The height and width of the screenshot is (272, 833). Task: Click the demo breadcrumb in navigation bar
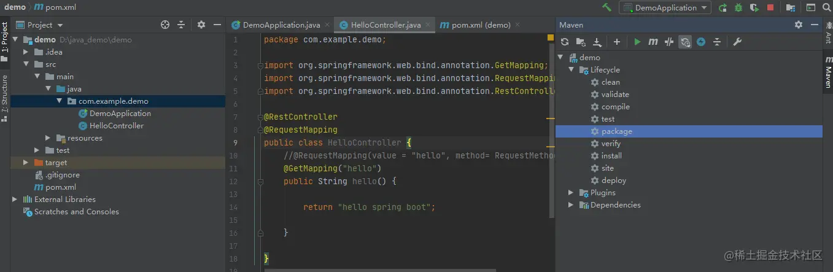15,7
